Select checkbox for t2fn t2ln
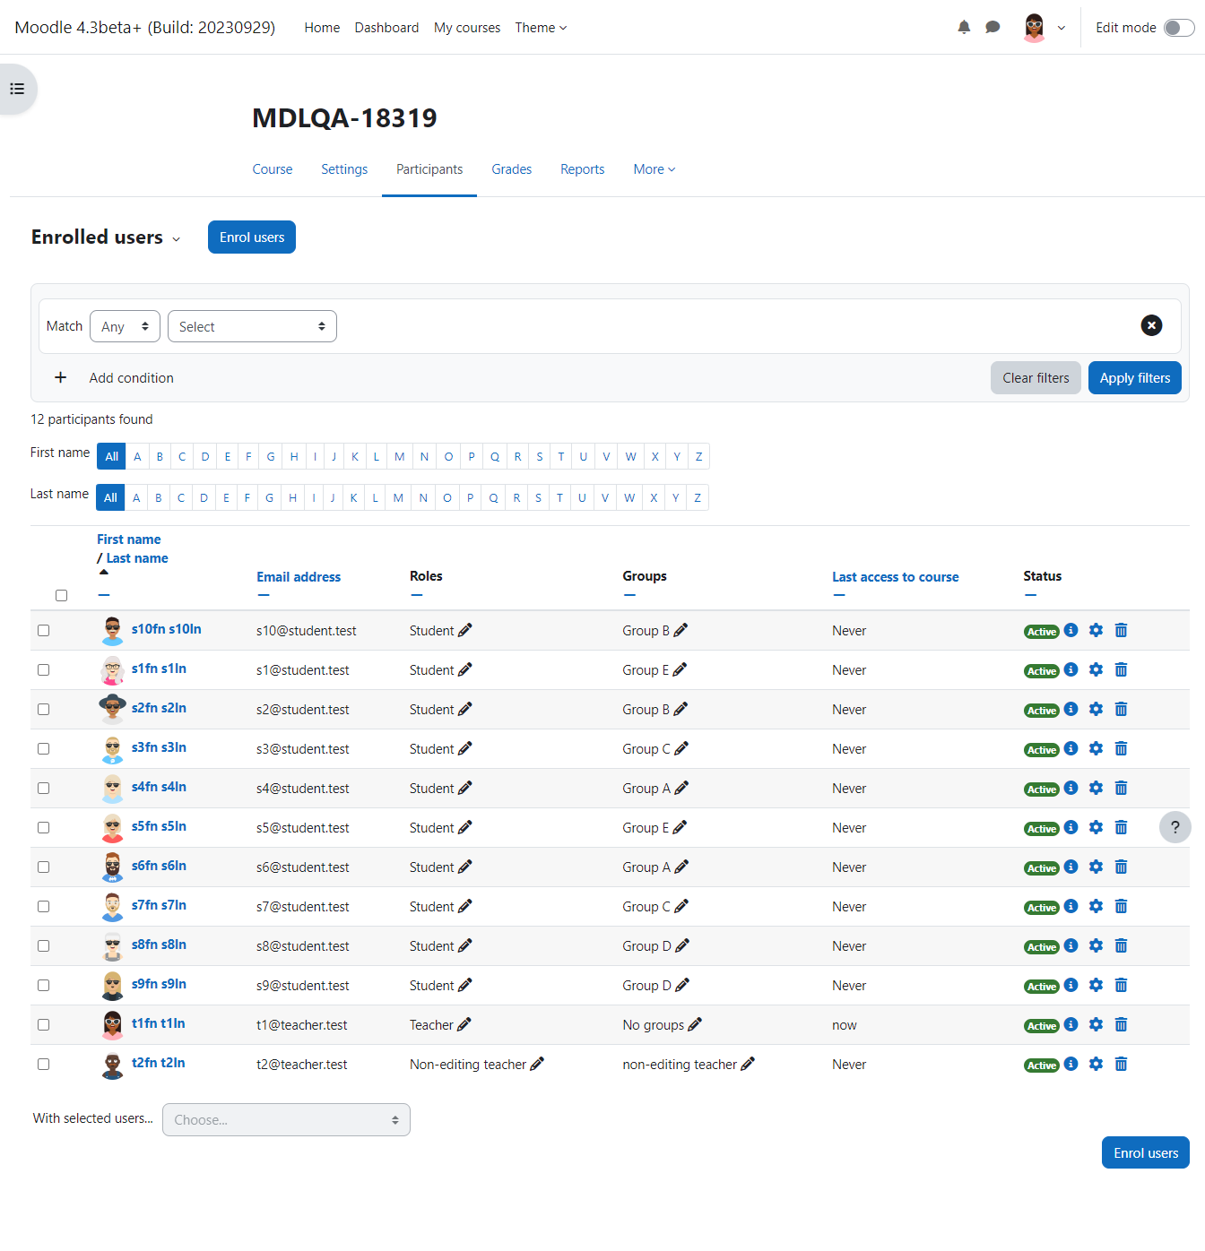The height and width of the screenshot is (1251, 1205). pos(43,1064)
